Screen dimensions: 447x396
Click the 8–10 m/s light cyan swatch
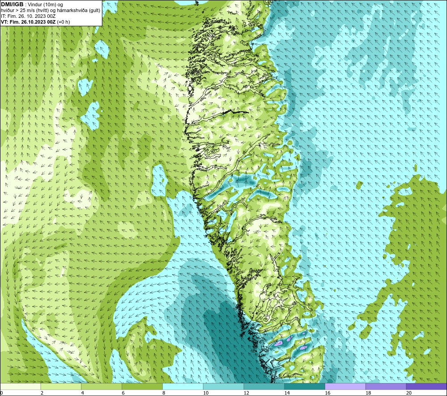click(183, 386)
